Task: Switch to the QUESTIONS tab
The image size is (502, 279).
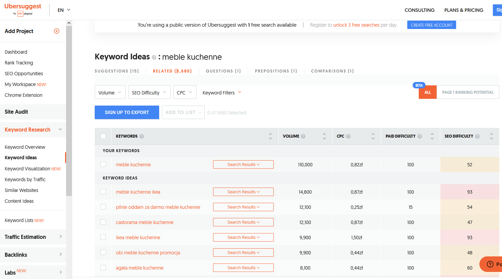Action: click(223, 71)
